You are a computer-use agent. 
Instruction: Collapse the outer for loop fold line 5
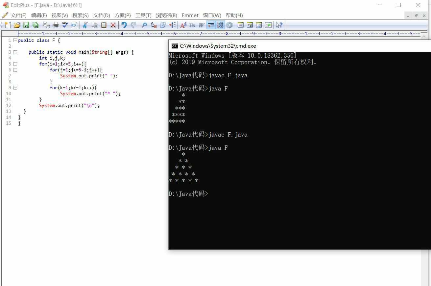pos(15,64)
